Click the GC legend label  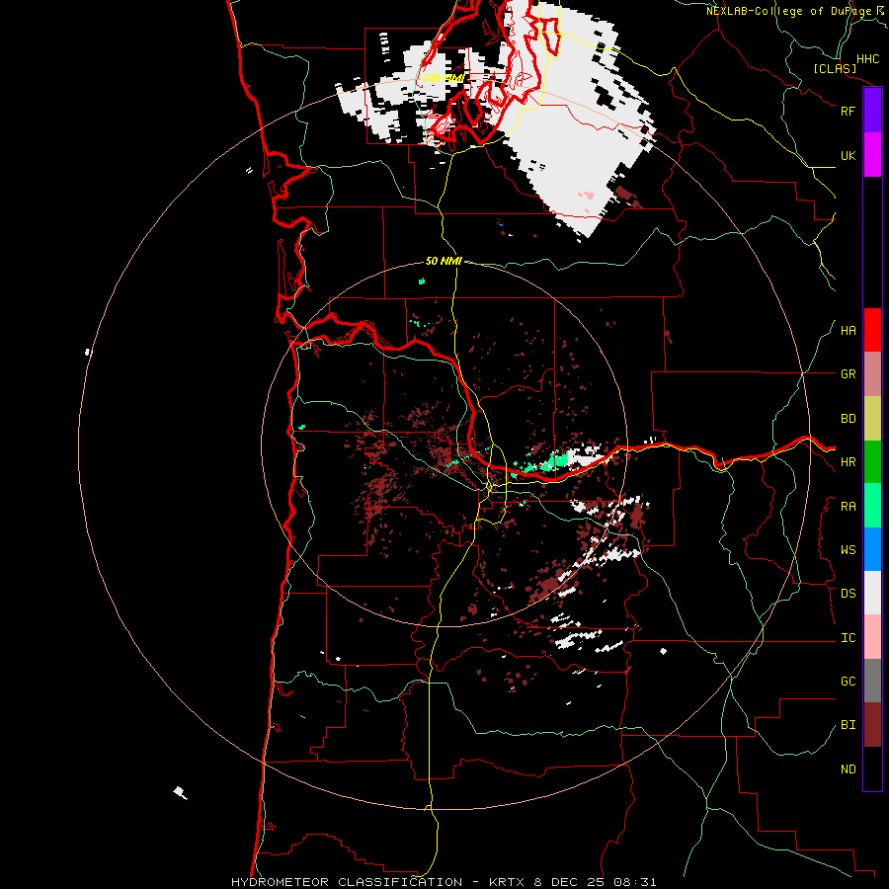[848, 682]
